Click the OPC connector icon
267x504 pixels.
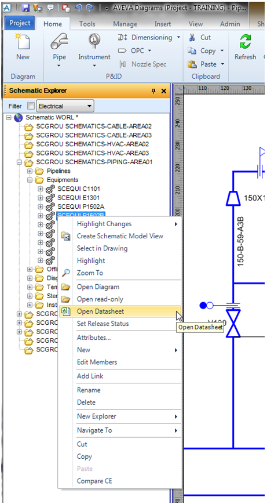[123, 51]
